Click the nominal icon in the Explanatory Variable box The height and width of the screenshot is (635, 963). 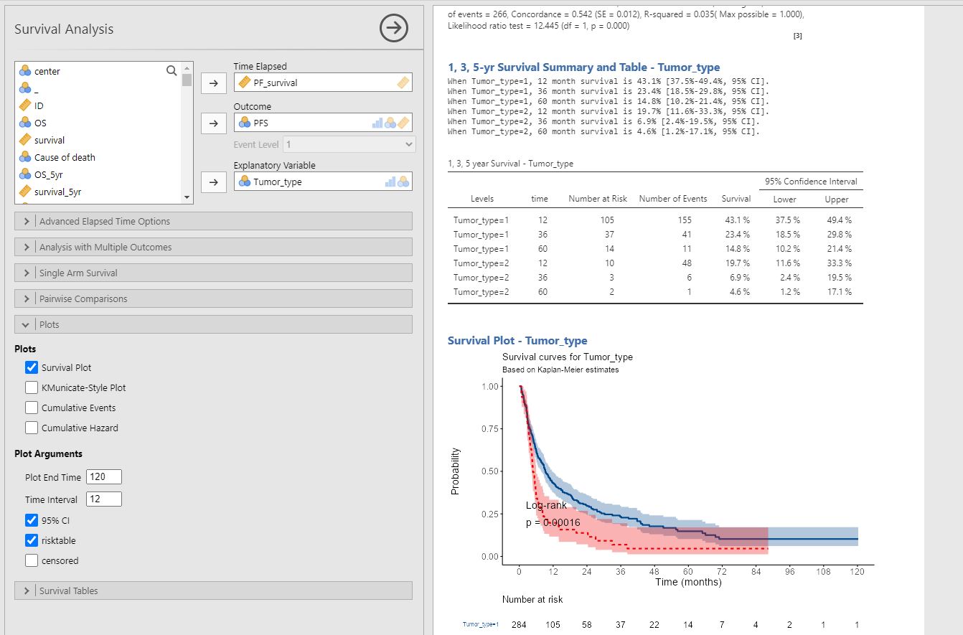(403, 182)
